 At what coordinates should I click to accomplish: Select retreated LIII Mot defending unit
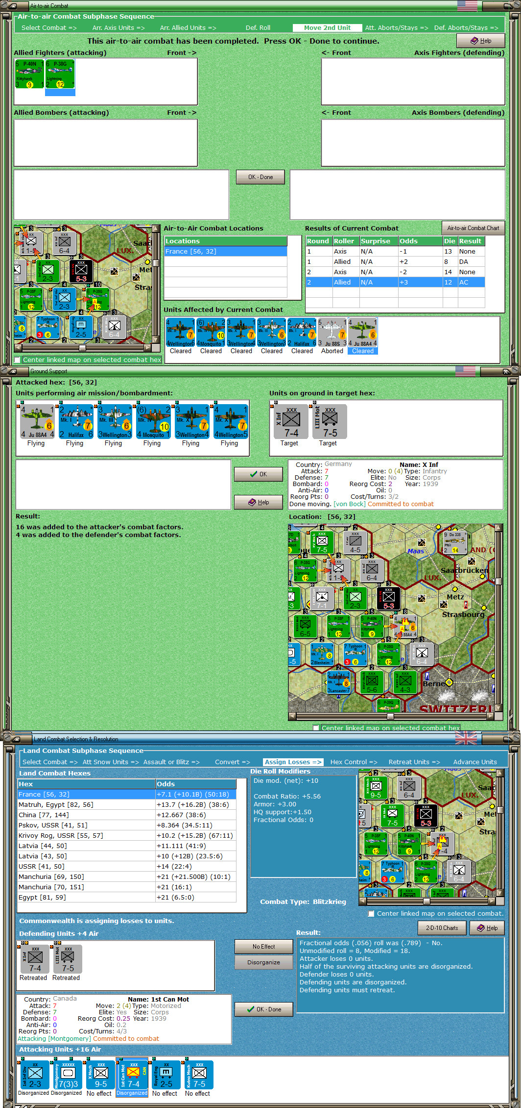[x=68, y=959]
